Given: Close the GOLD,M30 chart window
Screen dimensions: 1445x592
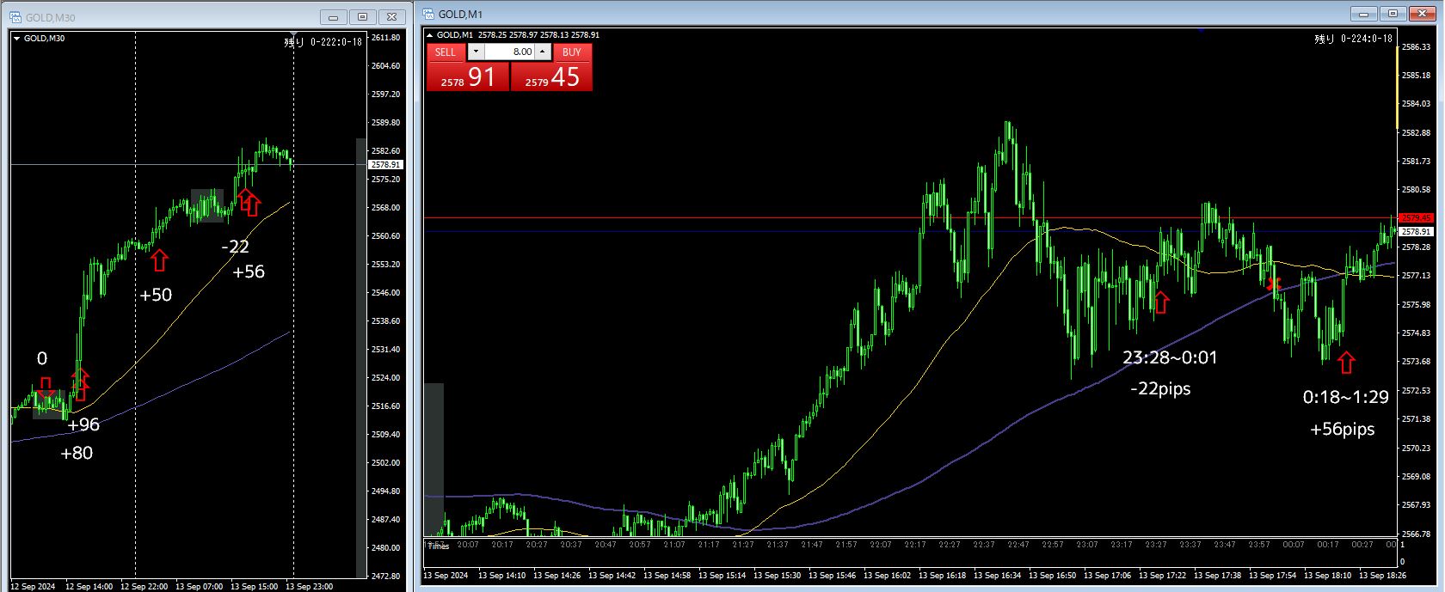Looking at the screenshot, I should pyautogui.click(x=392, y=17).
